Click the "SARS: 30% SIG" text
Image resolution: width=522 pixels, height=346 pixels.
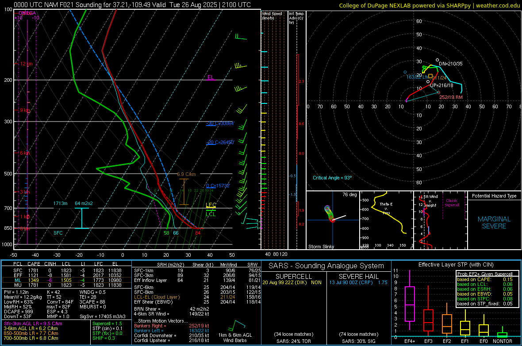358,341
